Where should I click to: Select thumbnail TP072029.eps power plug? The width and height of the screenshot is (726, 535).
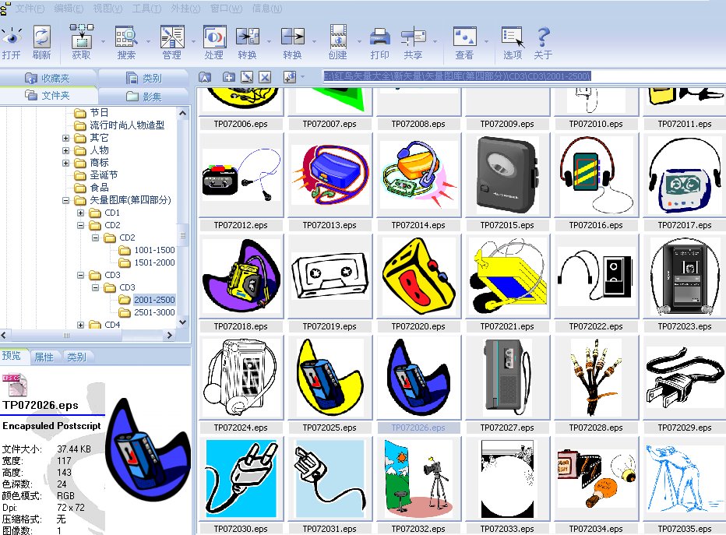coord(685,378)
